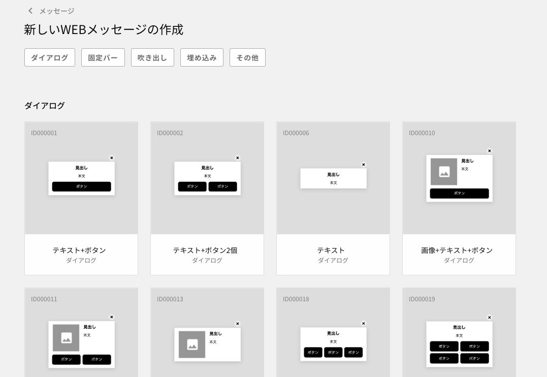
Task: Select the 埋め込み filter button
Action: 202,57
